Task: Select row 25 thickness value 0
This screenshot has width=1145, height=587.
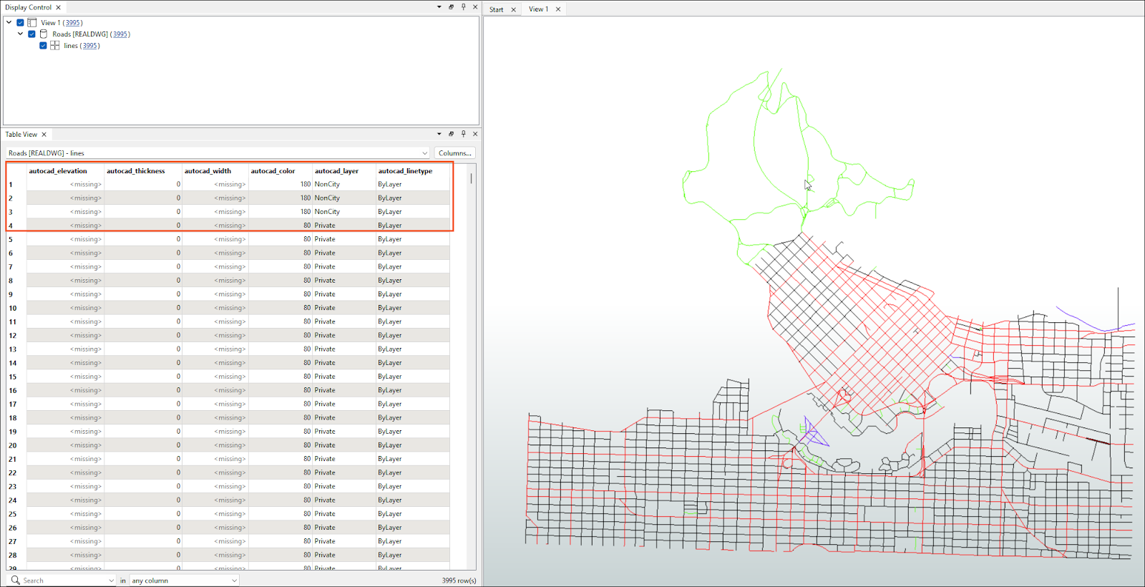Action: pyautogui.click(x=143, y=514)
